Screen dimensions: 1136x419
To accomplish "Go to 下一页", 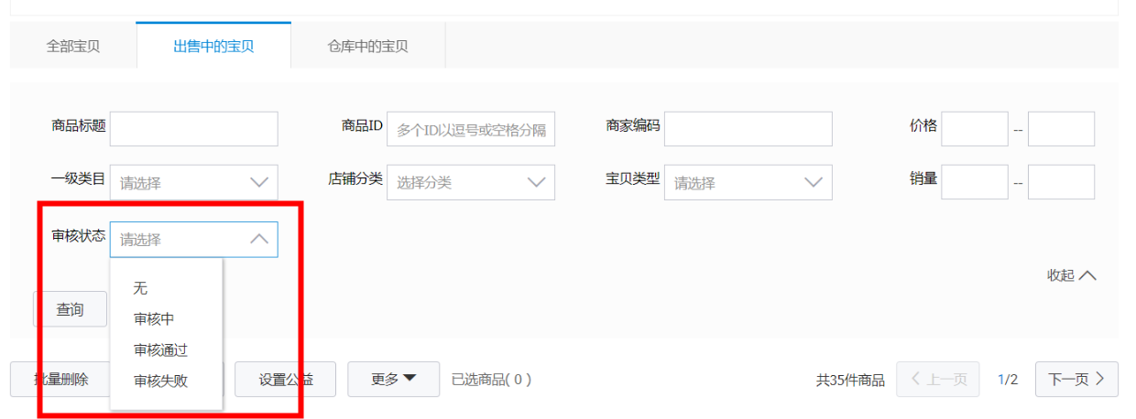I will tap(1076, 380).
